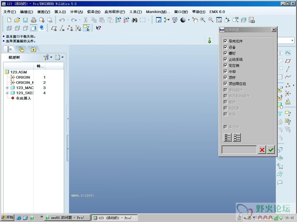Zoom in with the magnifier plus icon
This screenshot has width=297, height=222.
(x=203, y=20)
